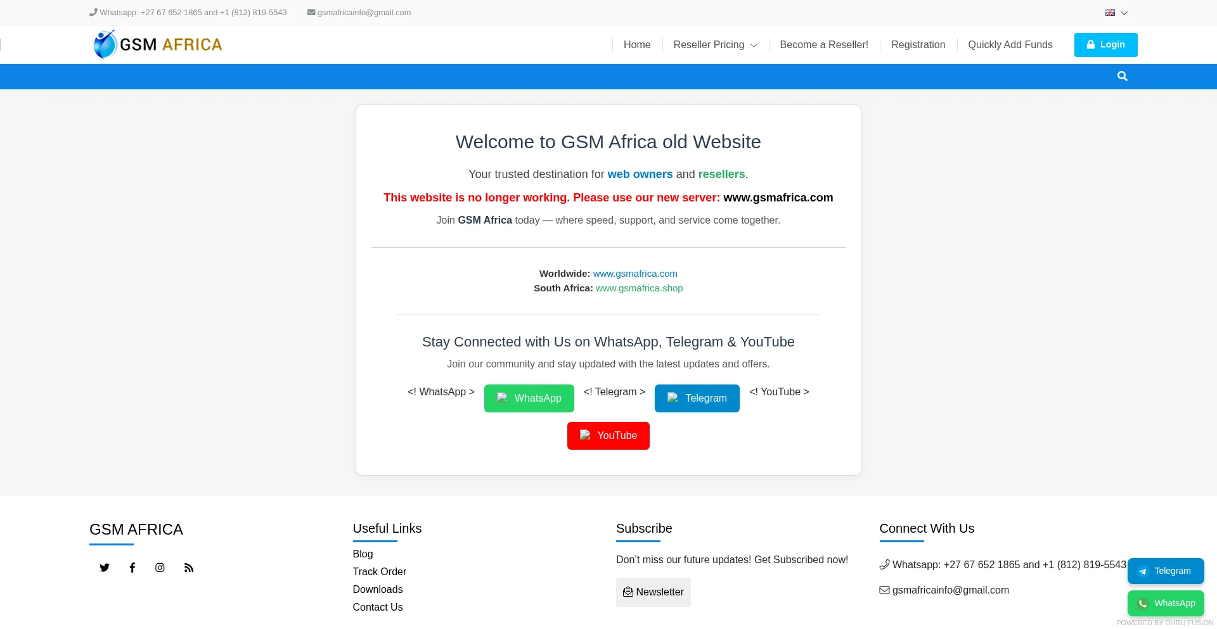Viewport: 1217px width, 629px height.
Task: Open the Instagram footer icon
Action: pyautogui.click(x=160, y=568)
